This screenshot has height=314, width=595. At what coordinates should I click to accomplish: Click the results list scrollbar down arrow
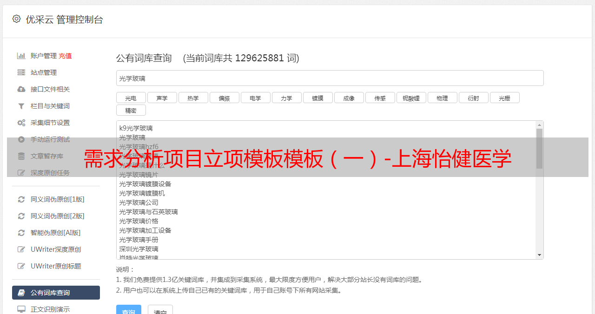point(539,255)
